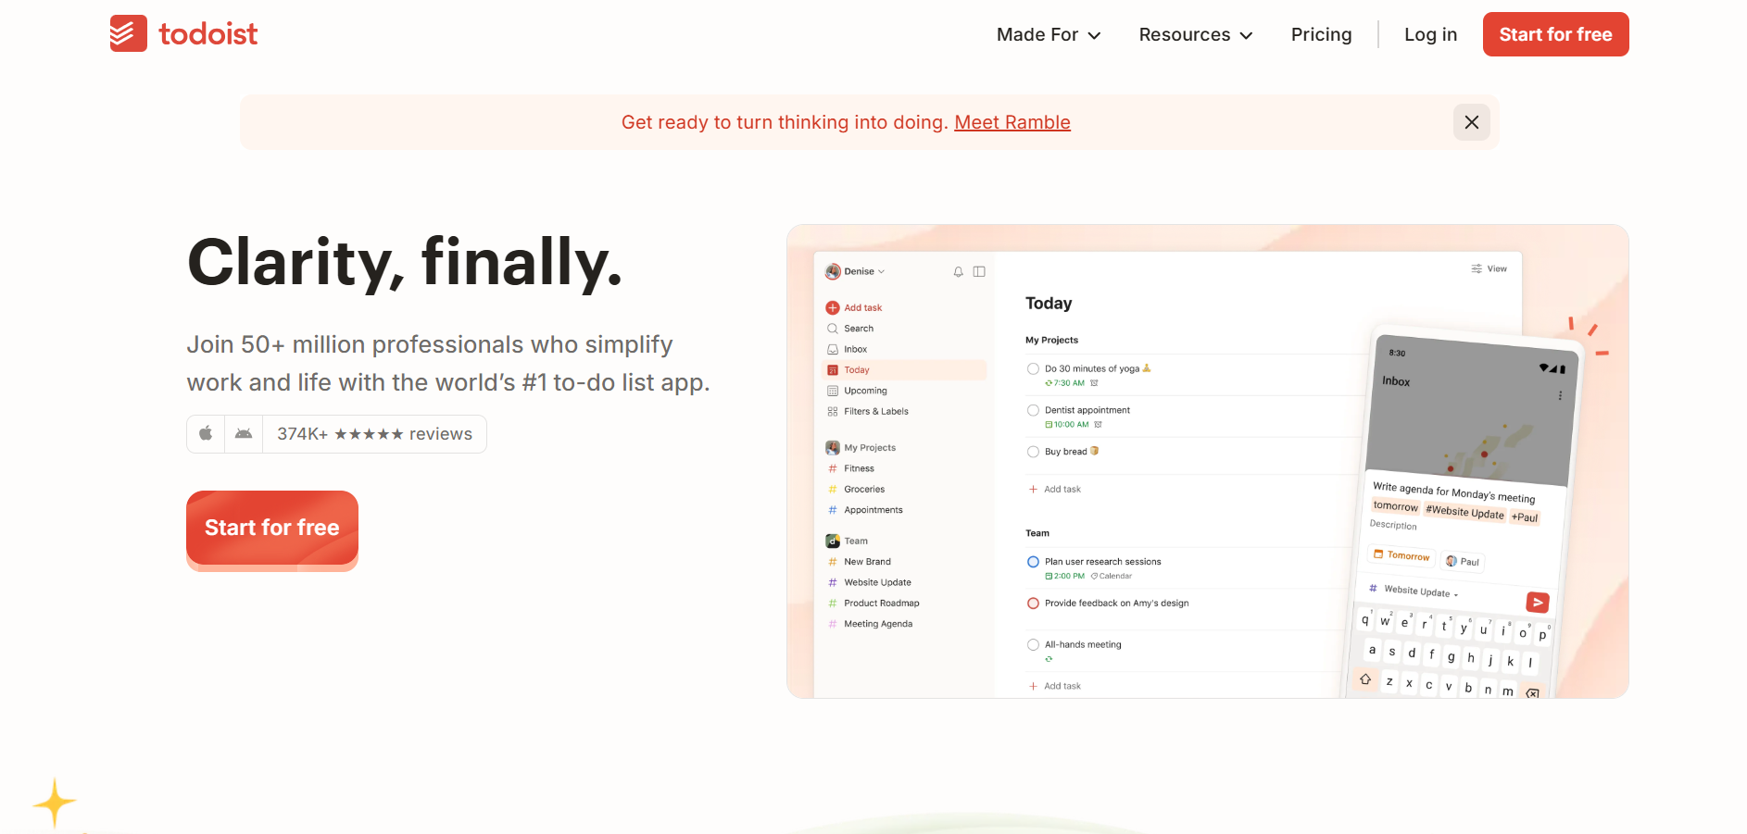Click the notification bell icon
This screenshot has height=834, width=1747.
pyautogui.click(x=958, y=271)
